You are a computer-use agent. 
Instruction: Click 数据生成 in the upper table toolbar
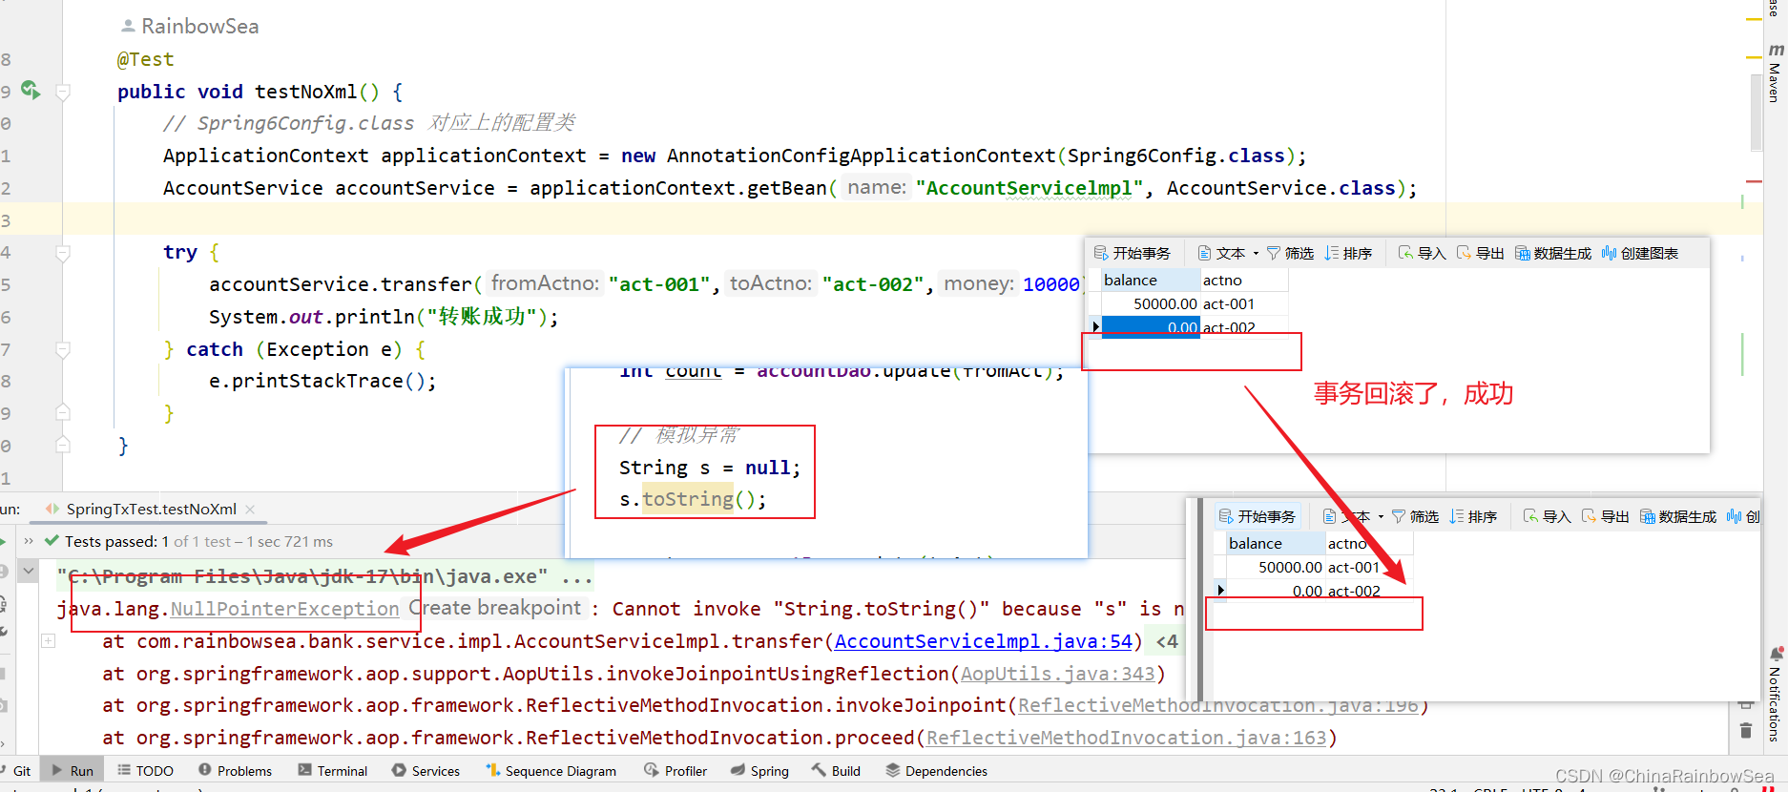coord(1553,253)
